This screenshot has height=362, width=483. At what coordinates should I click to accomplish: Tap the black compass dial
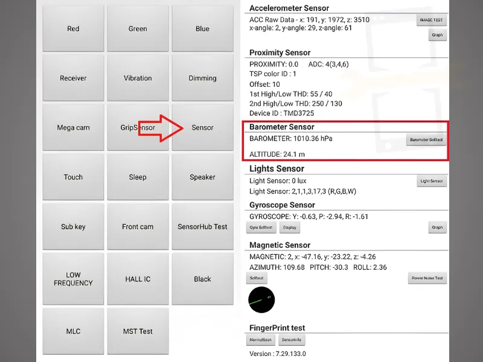[x=261, y=300]
